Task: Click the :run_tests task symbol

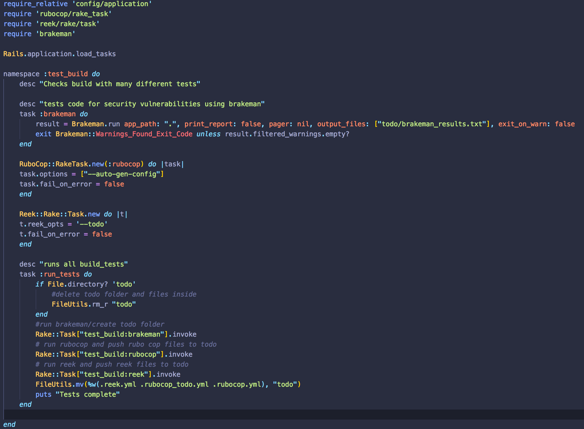Action: pyautogui.click(x=60, y=274)
